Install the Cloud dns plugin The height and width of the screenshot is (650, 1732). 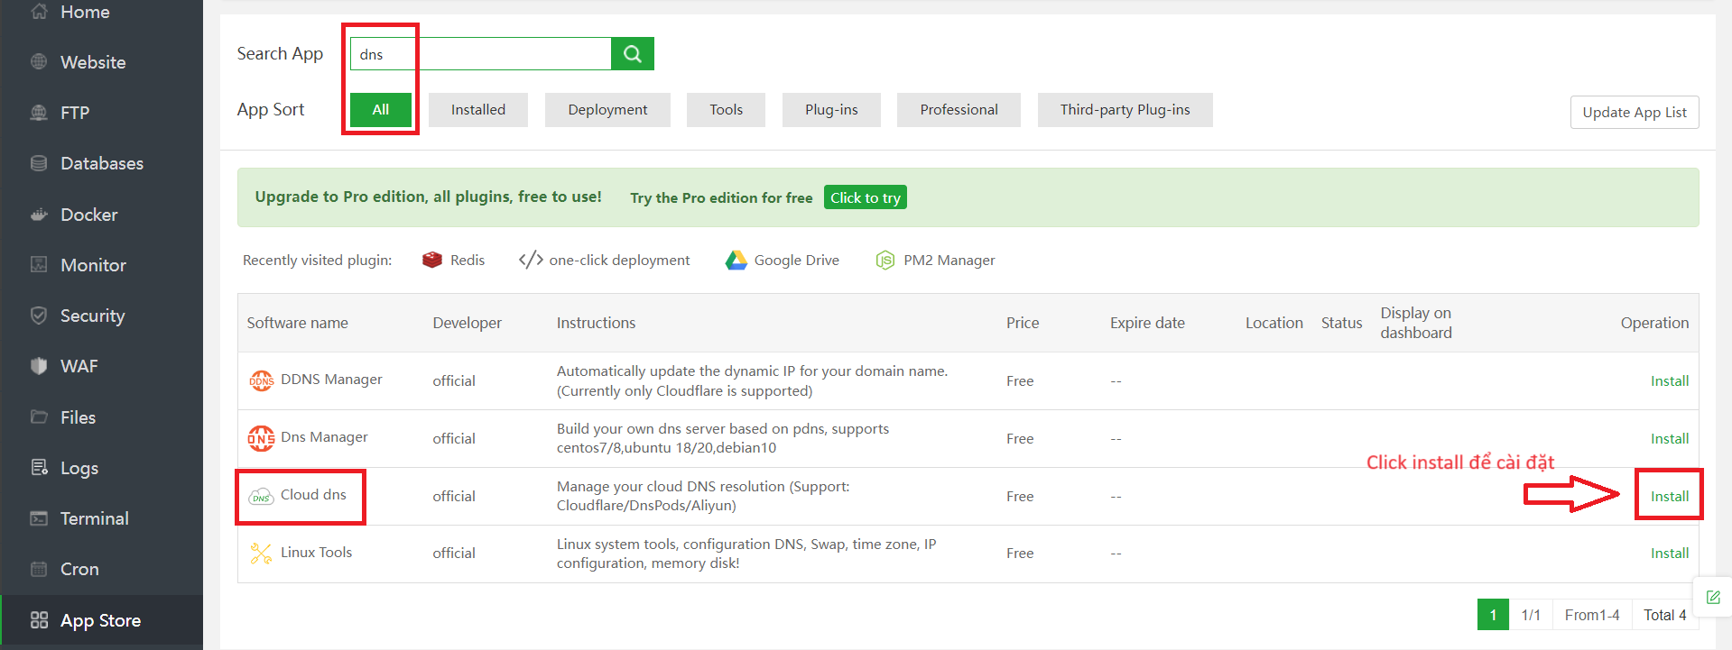click(x=1669, y=496)
